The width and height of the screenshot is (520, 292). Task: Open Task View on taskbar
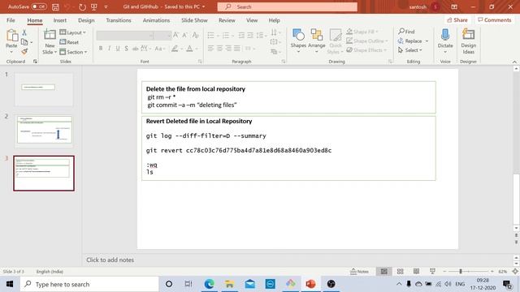(188, 284)
